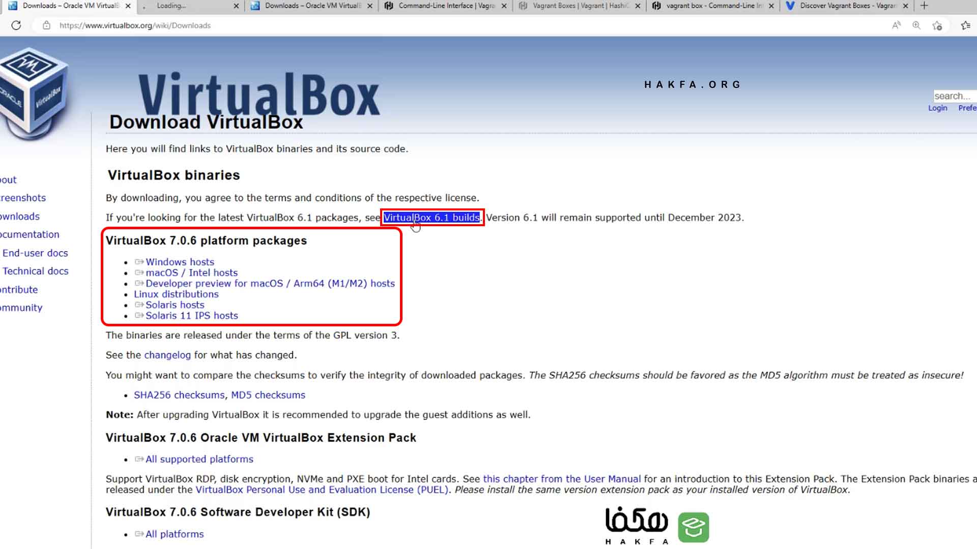Open Community sidebar link
The width and height of the screenshot is (977, 549).
(21, 308)
